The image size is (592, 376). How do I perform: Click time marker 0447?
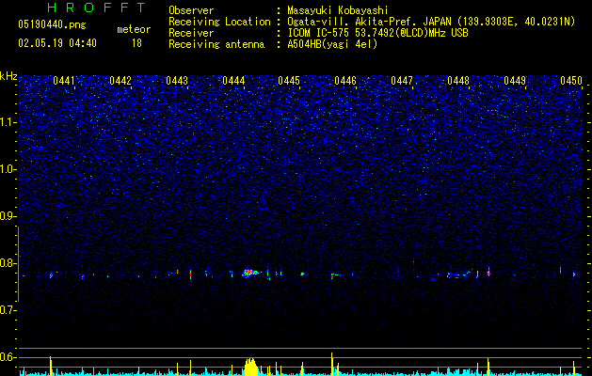(402, 81)
